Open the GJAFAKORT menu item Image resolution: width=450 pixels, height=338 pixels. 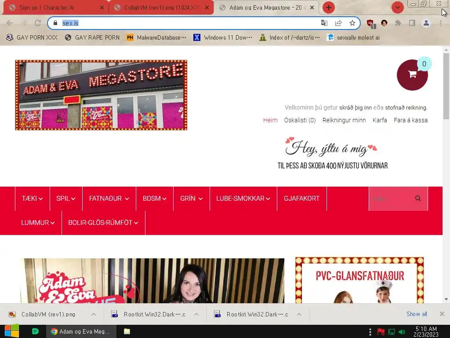click(301, 198)
